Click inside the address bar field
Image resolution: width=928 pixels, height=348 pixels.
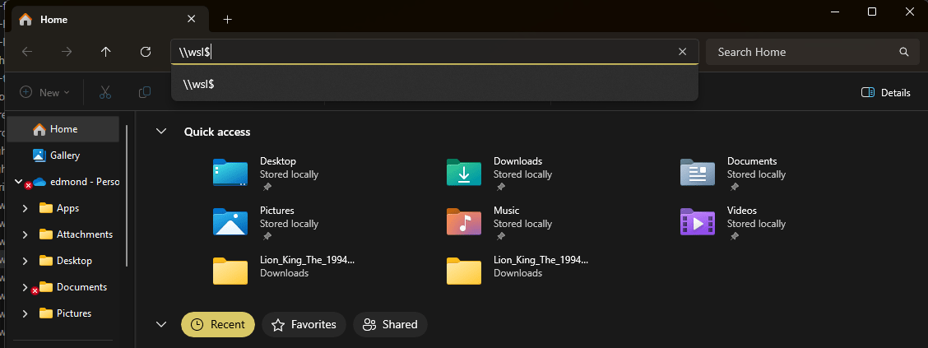coord(434,52)
